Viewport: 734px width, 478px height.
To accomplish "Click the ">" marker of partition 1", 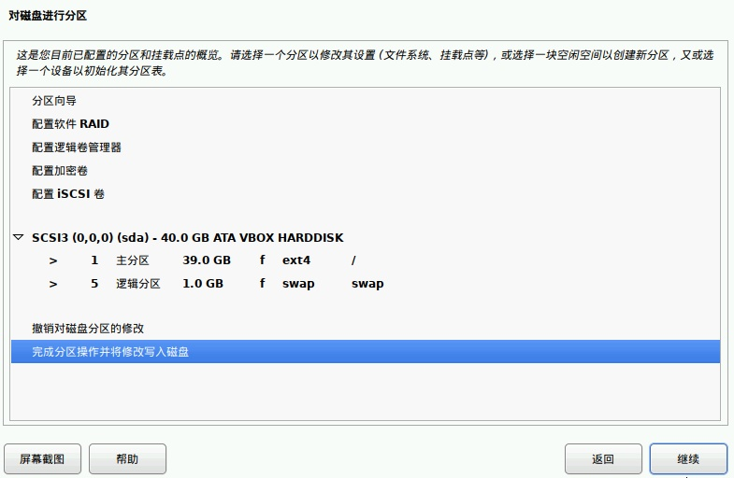I will coord(53,260).
